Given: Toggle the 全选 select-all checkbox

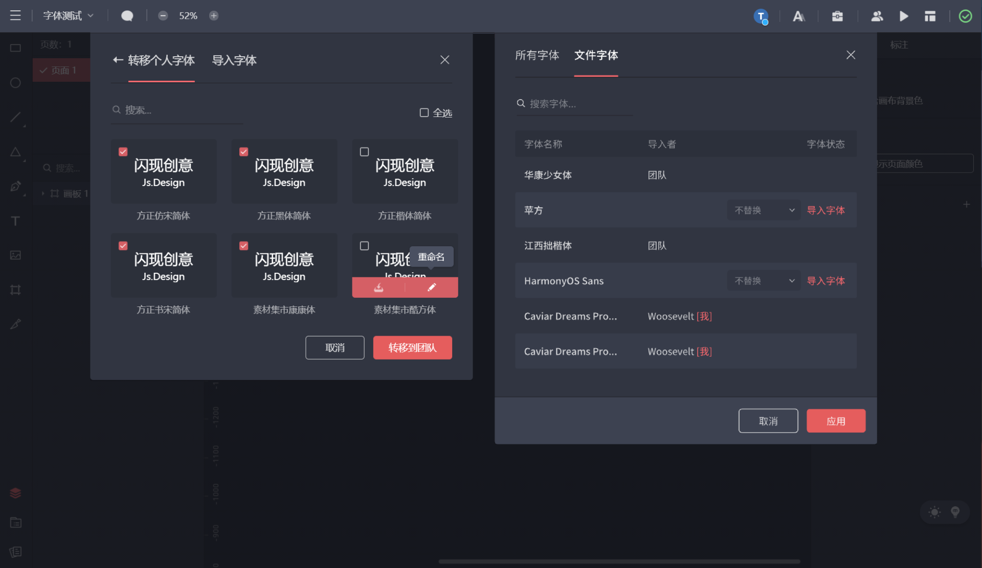Looking at the screenshot, I should click(424, 113).
